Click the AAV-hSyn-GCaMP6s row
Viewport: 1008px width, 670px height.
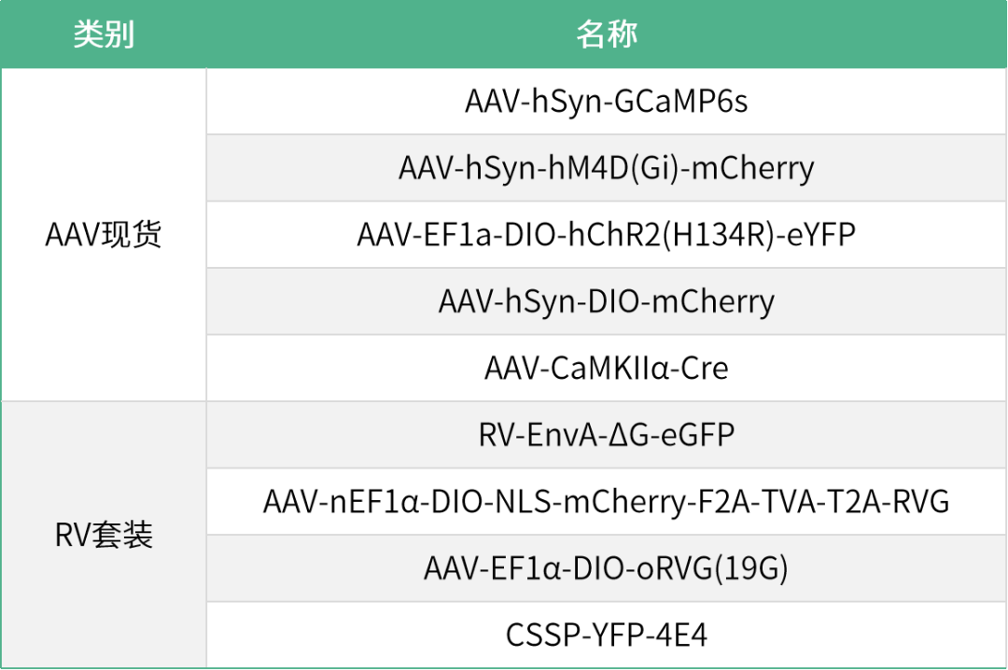606,102
